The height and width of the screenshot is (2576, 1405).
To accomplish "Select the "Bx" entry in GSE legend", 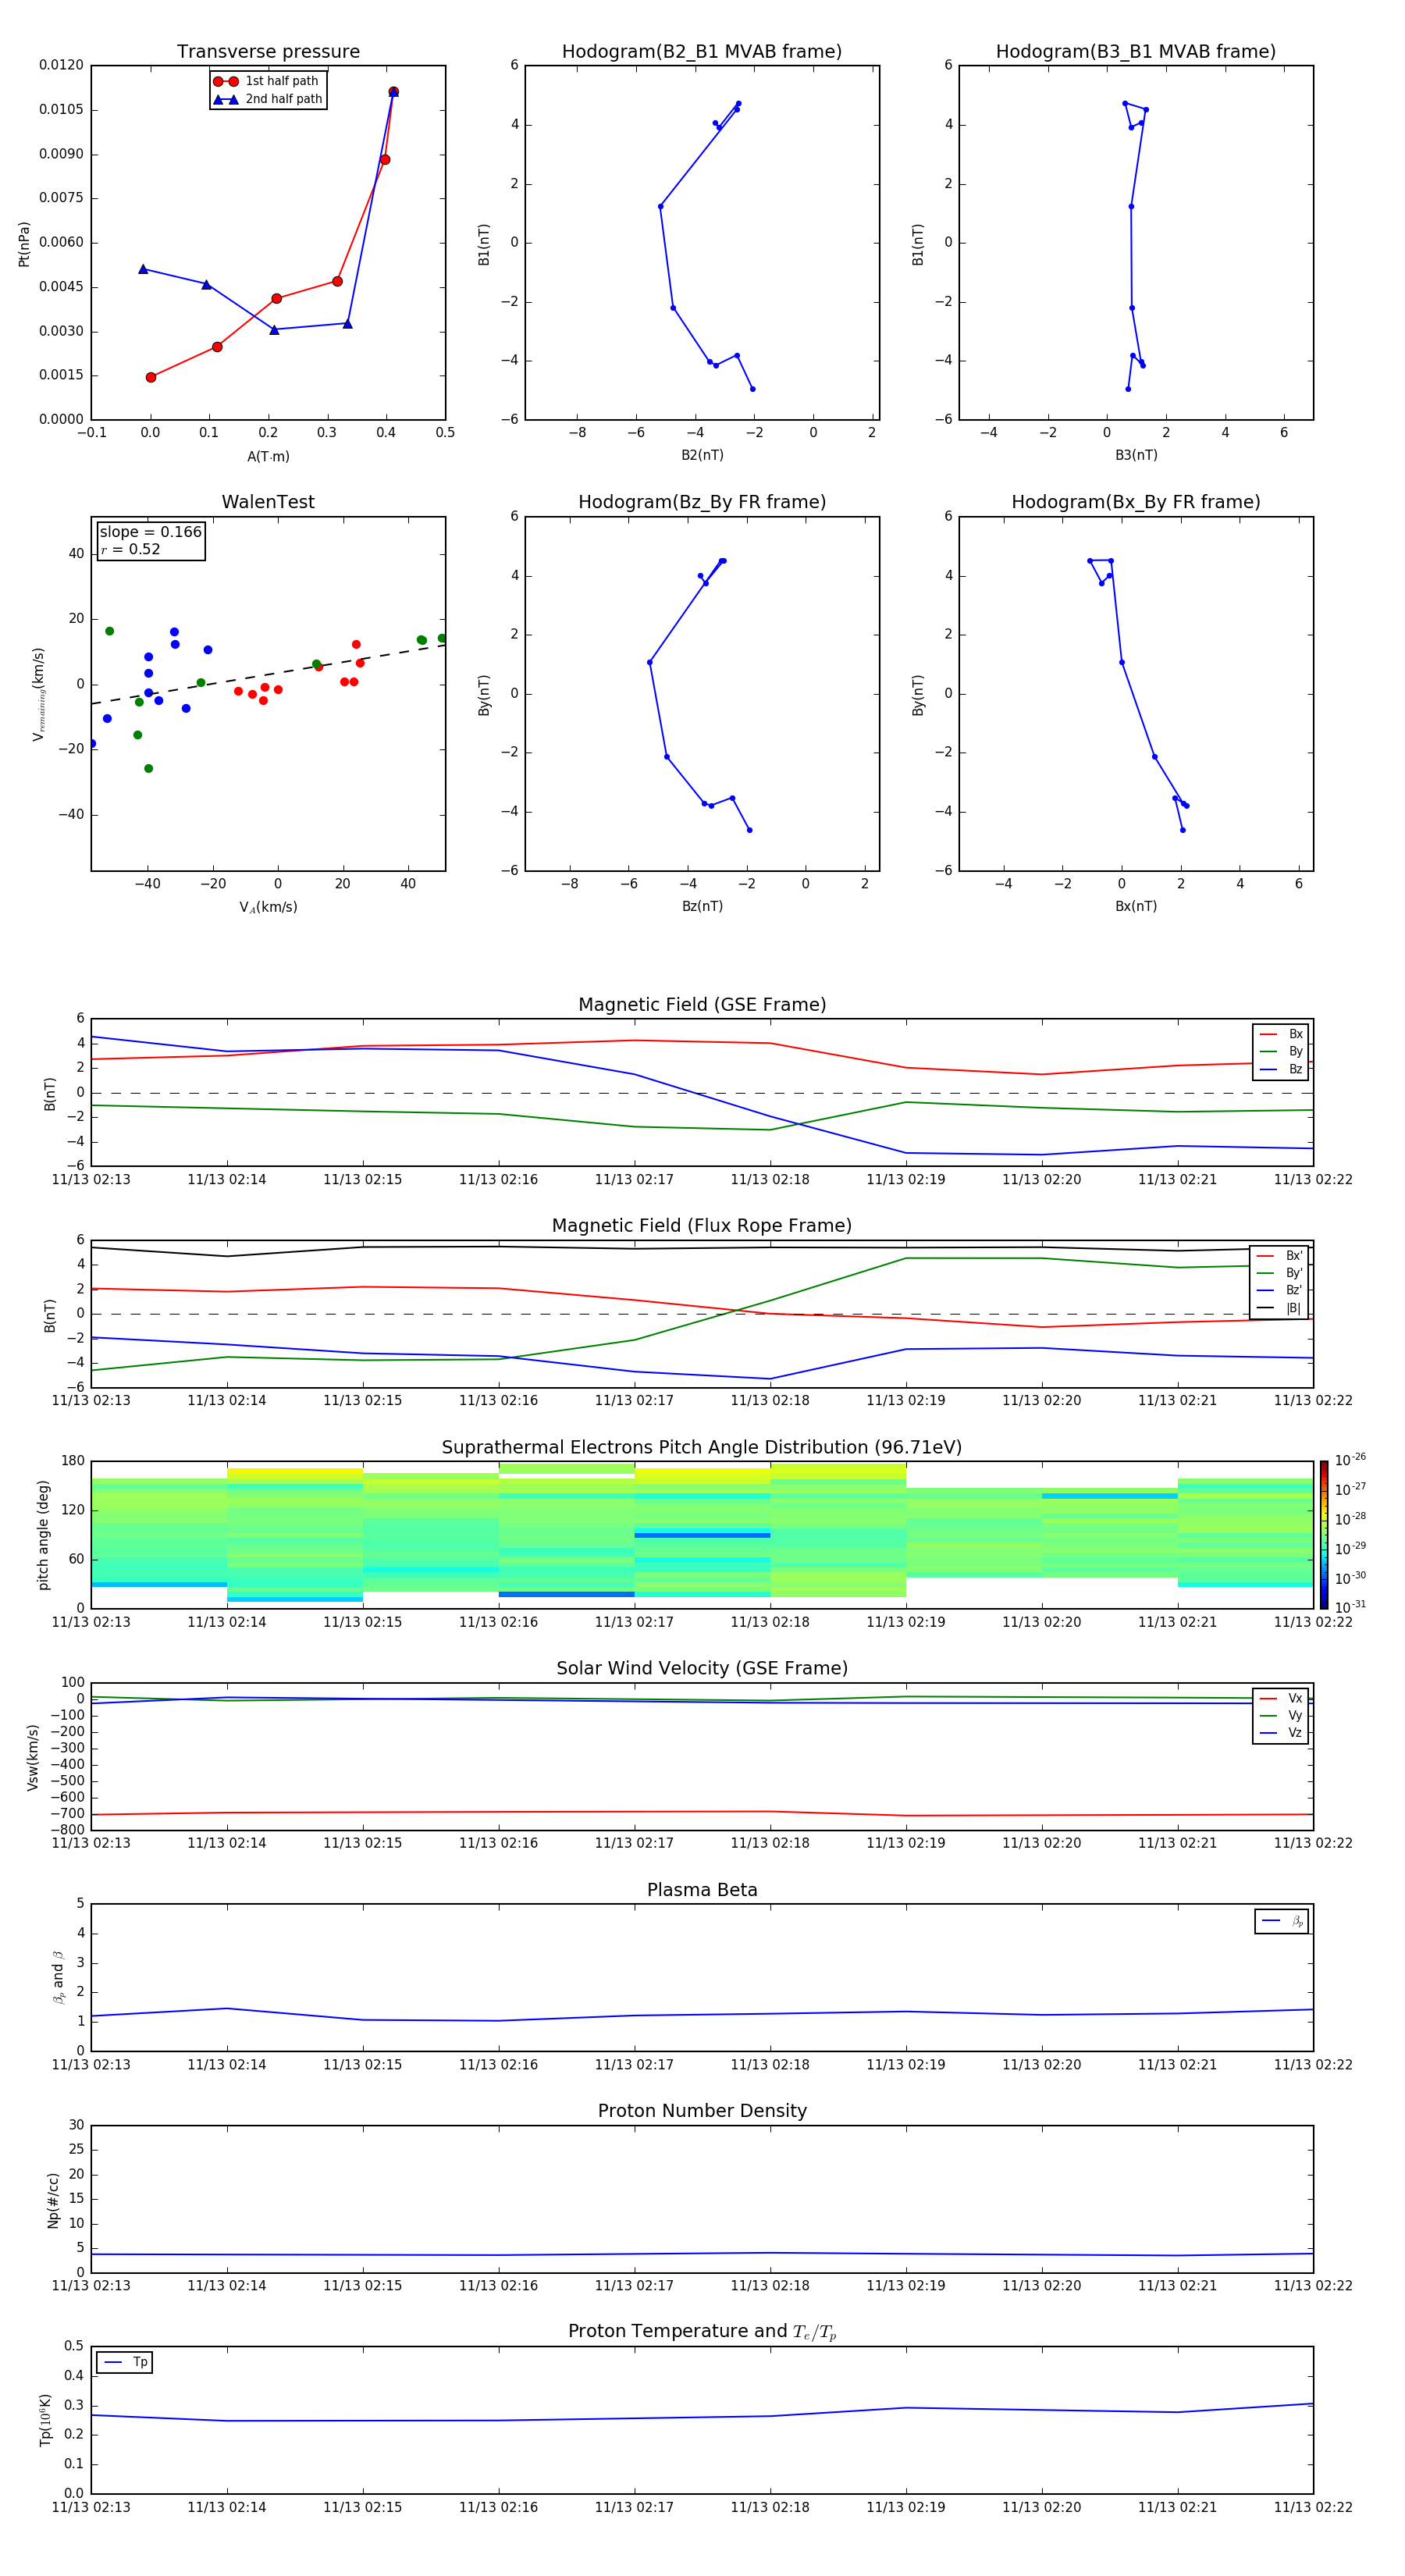I will pos(1281,1034).
